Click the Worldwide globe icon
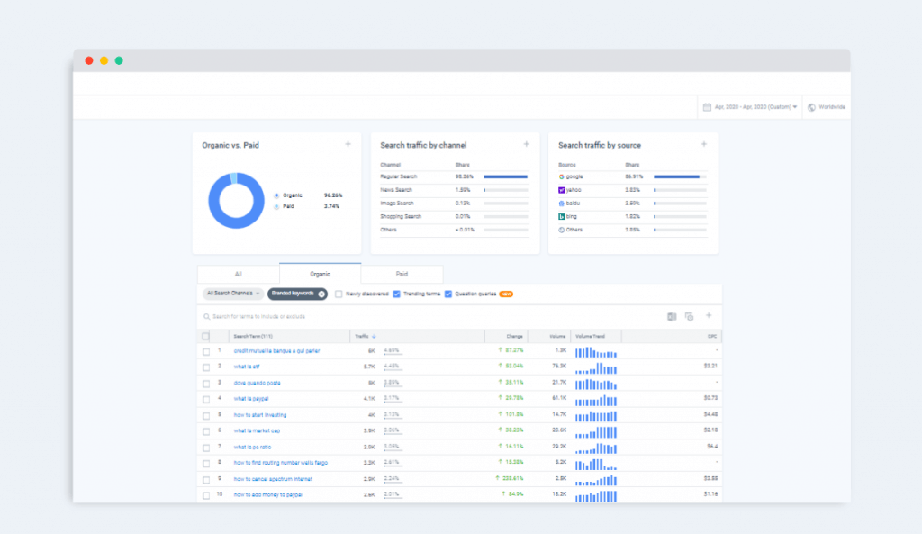 point(809,105)
